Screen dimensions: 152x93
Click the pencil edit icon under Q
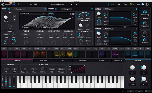tap(14, 20)
